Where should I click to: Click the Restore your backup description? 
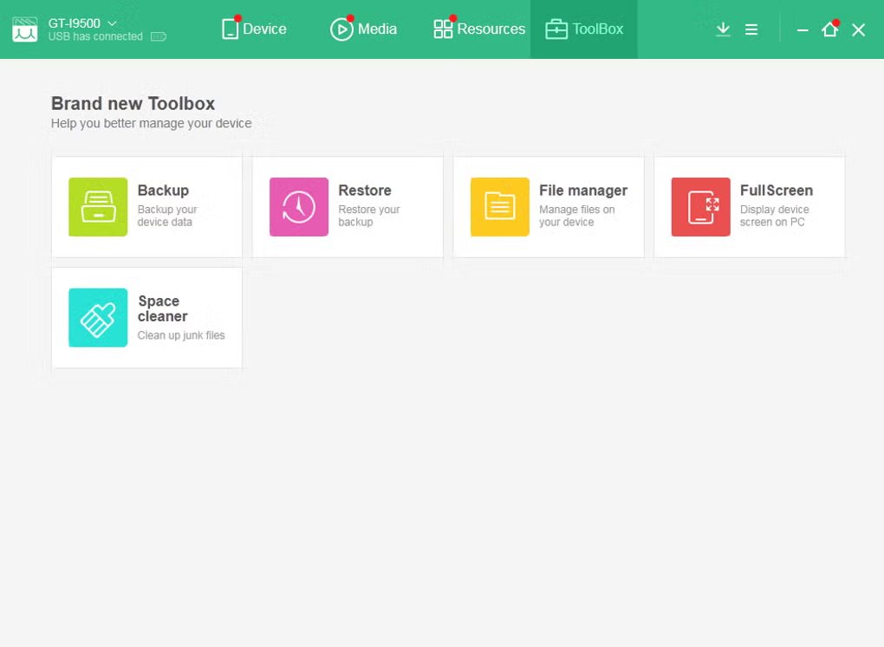point(369,216)
